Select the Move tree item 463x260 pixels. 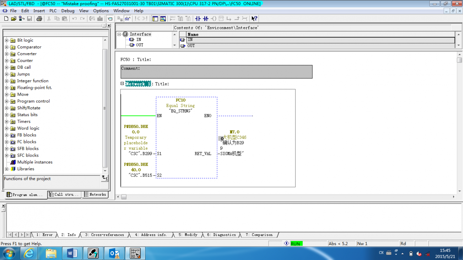click(x=23, y=95)
